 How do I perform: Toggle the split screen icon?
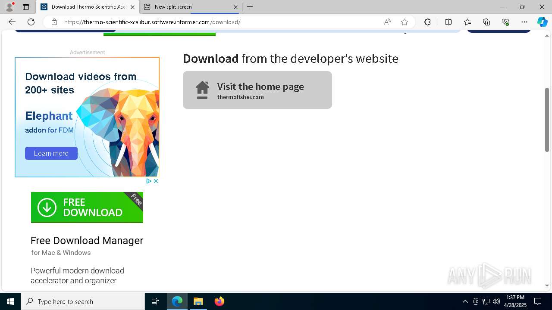[448, 22]
